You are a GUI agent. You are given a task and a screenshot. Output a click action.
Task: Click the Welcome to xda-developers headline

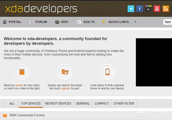coord(56,41)
